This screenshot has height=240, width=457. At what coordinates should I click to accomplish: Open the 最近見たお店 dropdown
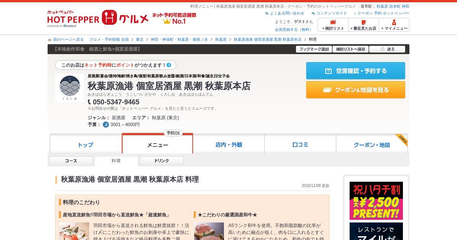[363, 25]
